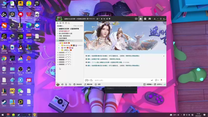Viewport: 208px width, 117px height.
Task: Open the WPS Office desktop icon
Action: pyautogui.click(x=29, y=15)
